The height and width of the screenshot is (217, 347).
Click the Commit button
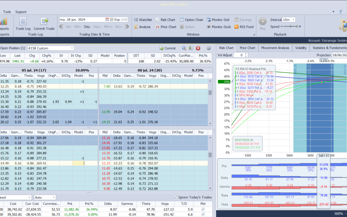[x=168, y=48]
